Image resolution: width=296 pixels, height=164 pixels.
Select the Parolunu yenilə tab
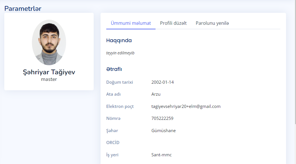point(212,23)
